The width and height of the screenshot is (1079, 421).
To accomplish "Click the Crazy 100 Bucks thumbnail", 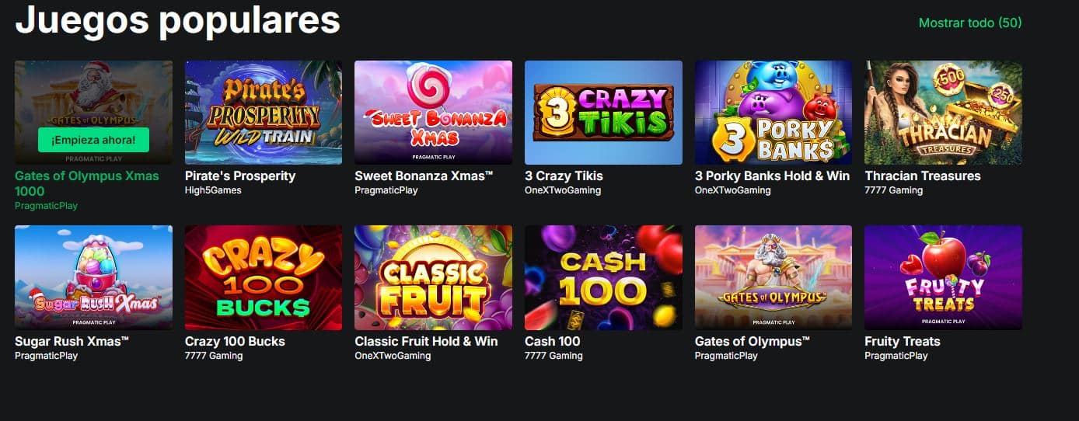I will click(x=264, y=277).
